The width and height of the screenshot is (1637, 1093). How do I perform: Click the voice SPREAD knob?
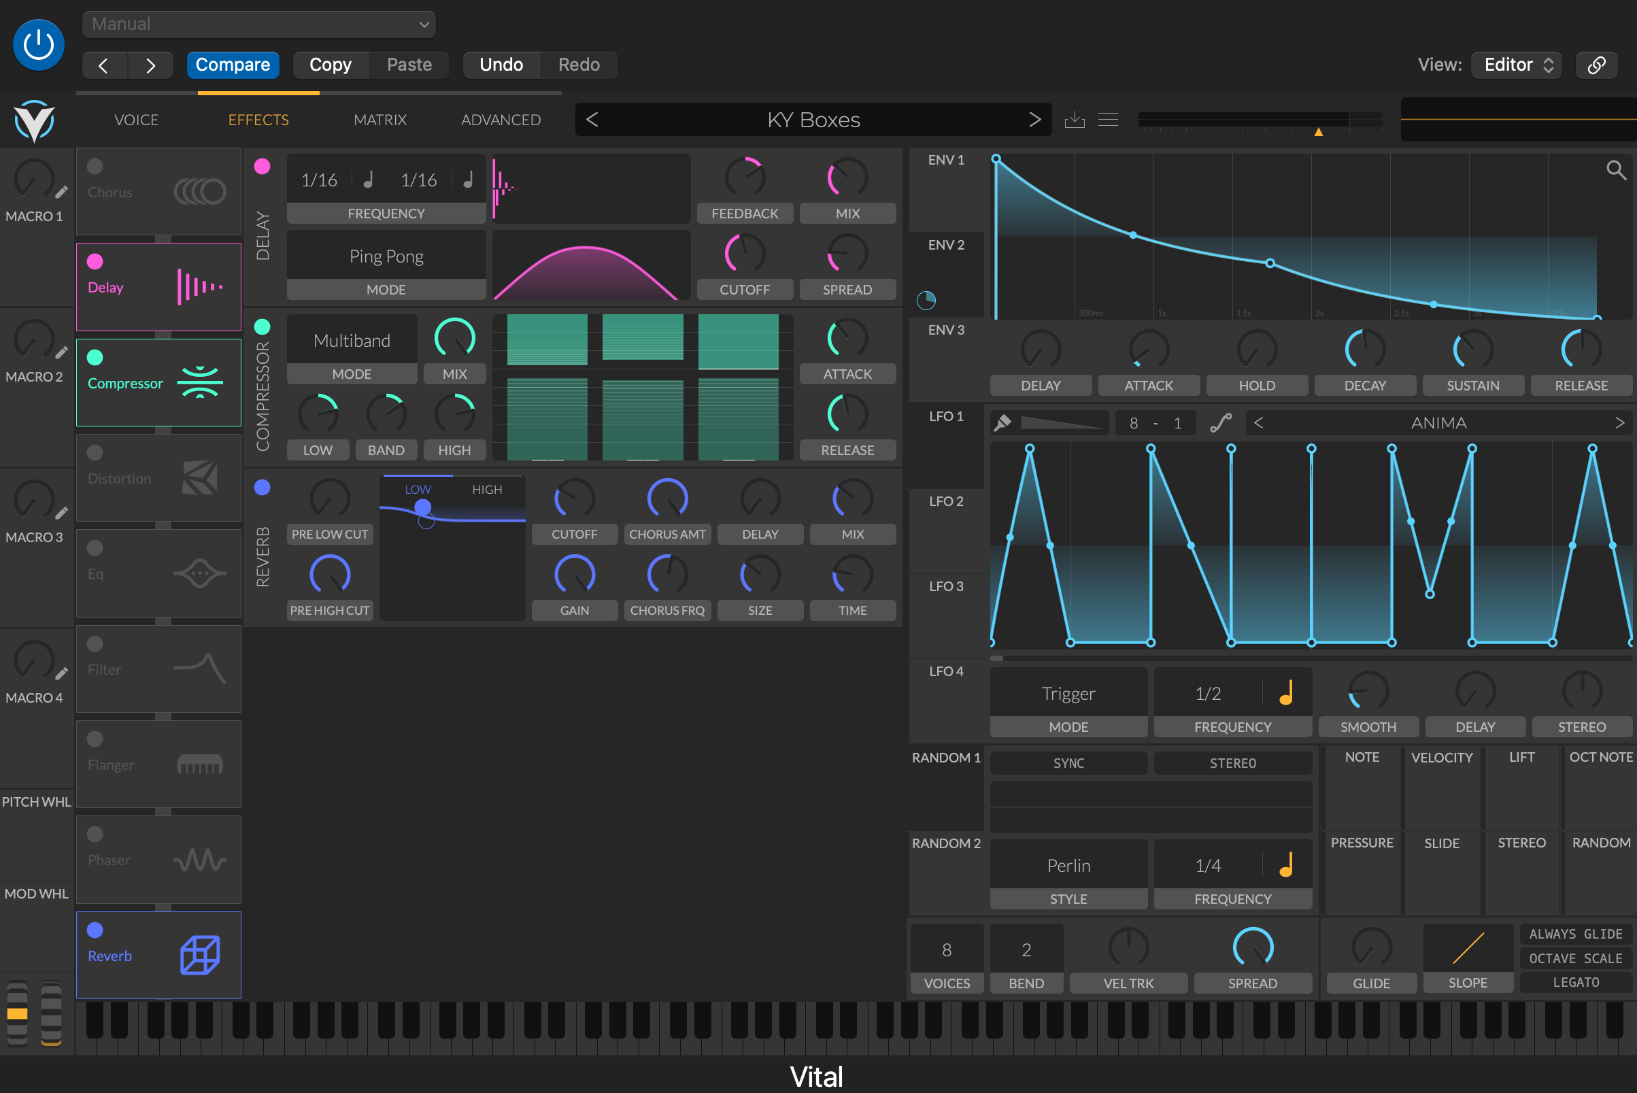1252,947
